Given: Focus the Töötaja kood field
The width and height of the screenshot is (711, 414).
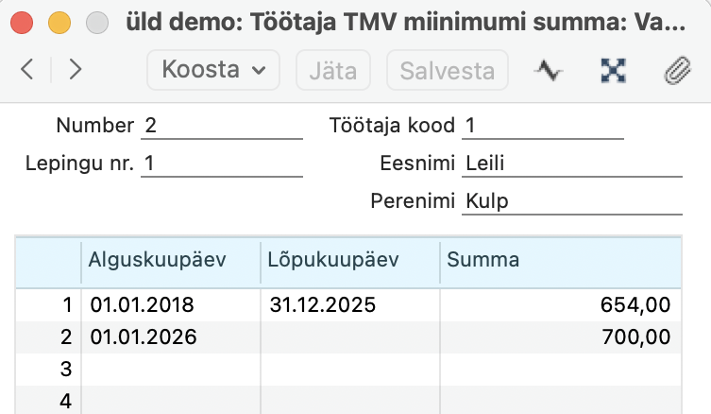Looking at the screenshot, I should [x=543, y=126].
